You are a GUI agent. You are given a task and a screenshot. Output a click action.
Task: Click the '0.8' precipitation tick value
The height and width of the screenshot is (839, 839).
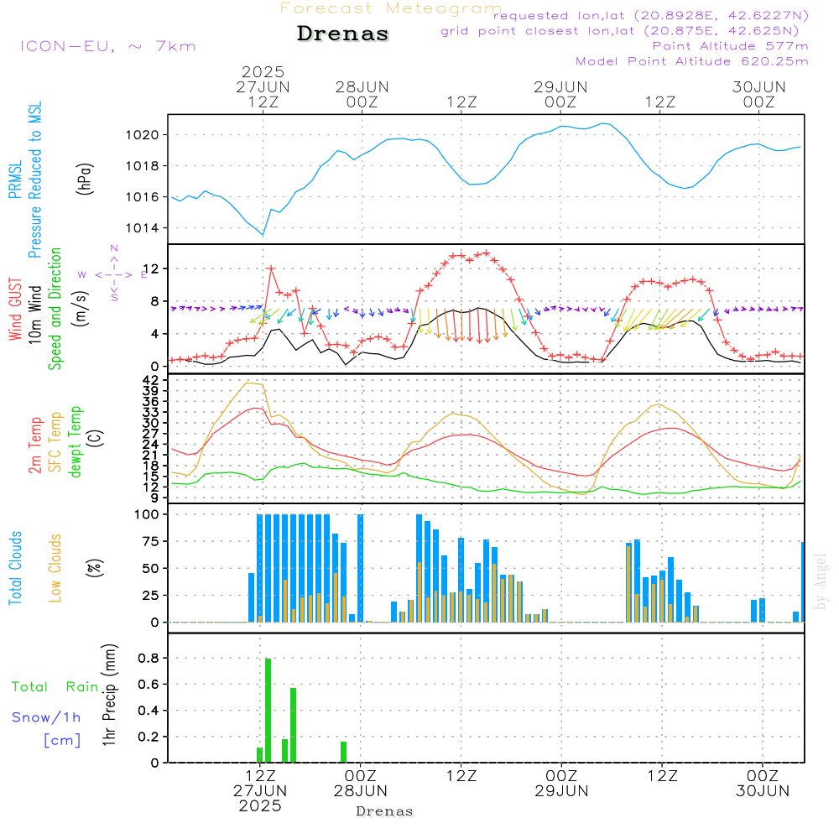coord(149,659)
